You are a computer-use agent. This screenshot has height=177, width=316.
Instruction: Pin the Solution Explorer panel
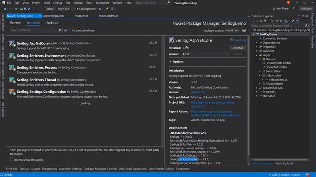tap(303, 16)
